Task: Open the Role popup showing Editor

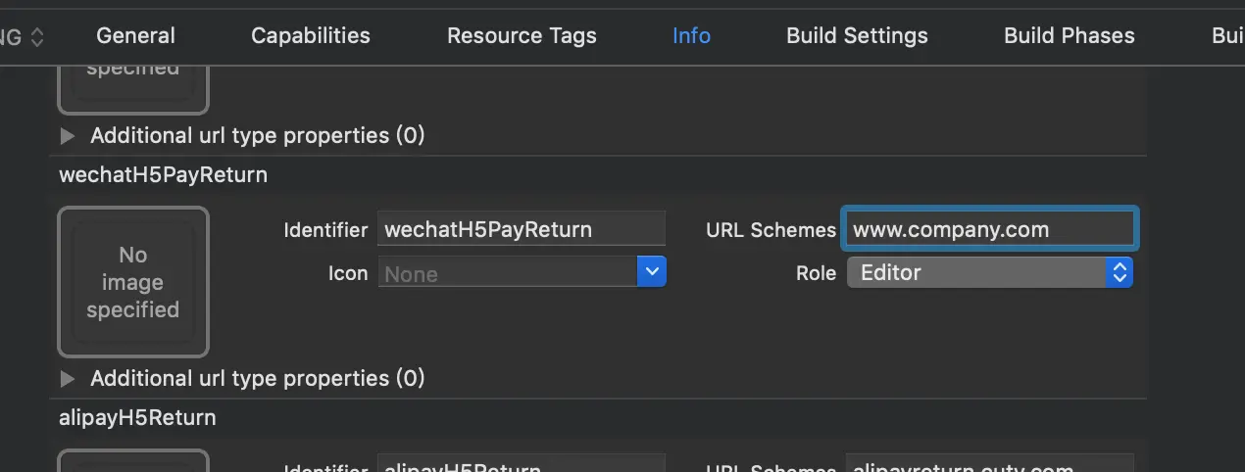Action: [988, 272]
